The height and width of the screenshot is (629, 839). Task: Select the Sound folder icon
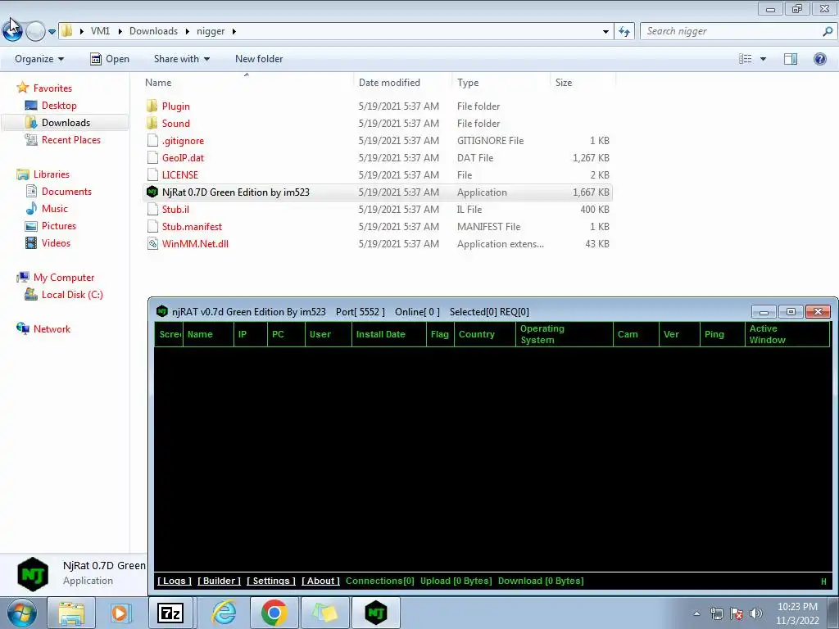152,123
